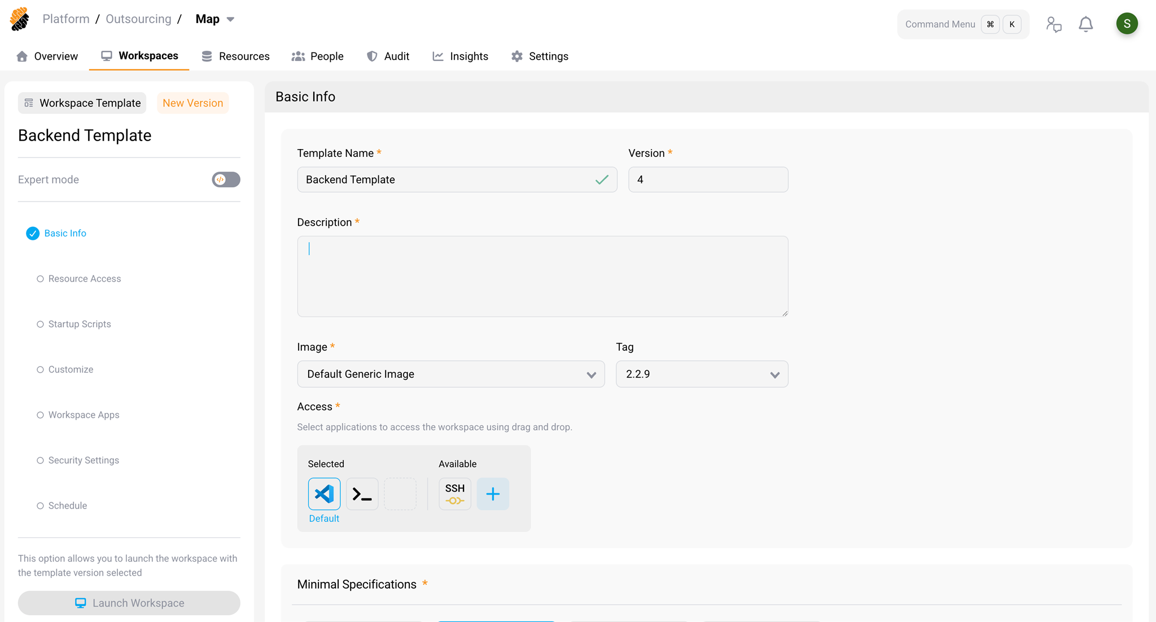
Task: Click the VS Code access app icon
Action: point(324,494)
